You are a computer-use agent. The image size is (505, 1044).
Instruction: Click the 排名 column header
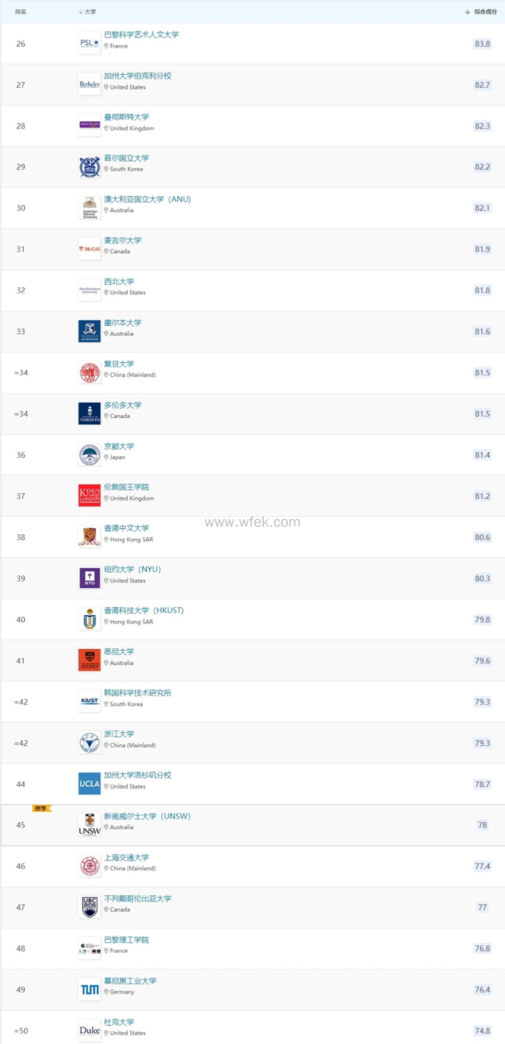(20, 12)
